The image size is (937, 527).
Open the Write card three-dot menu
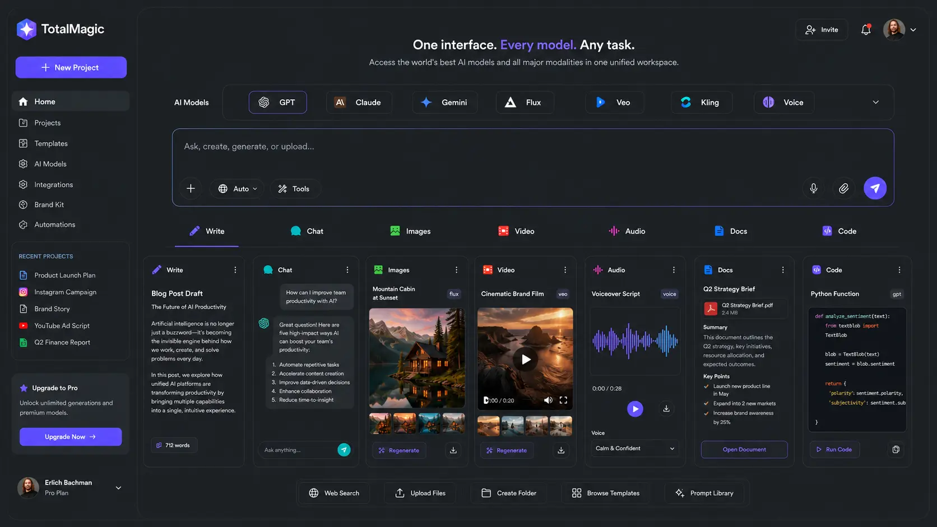point(235,270)
